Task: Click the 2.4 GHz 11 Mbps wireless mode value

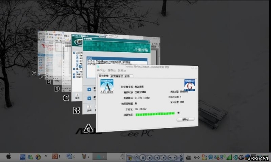Action: click(142, 98)
